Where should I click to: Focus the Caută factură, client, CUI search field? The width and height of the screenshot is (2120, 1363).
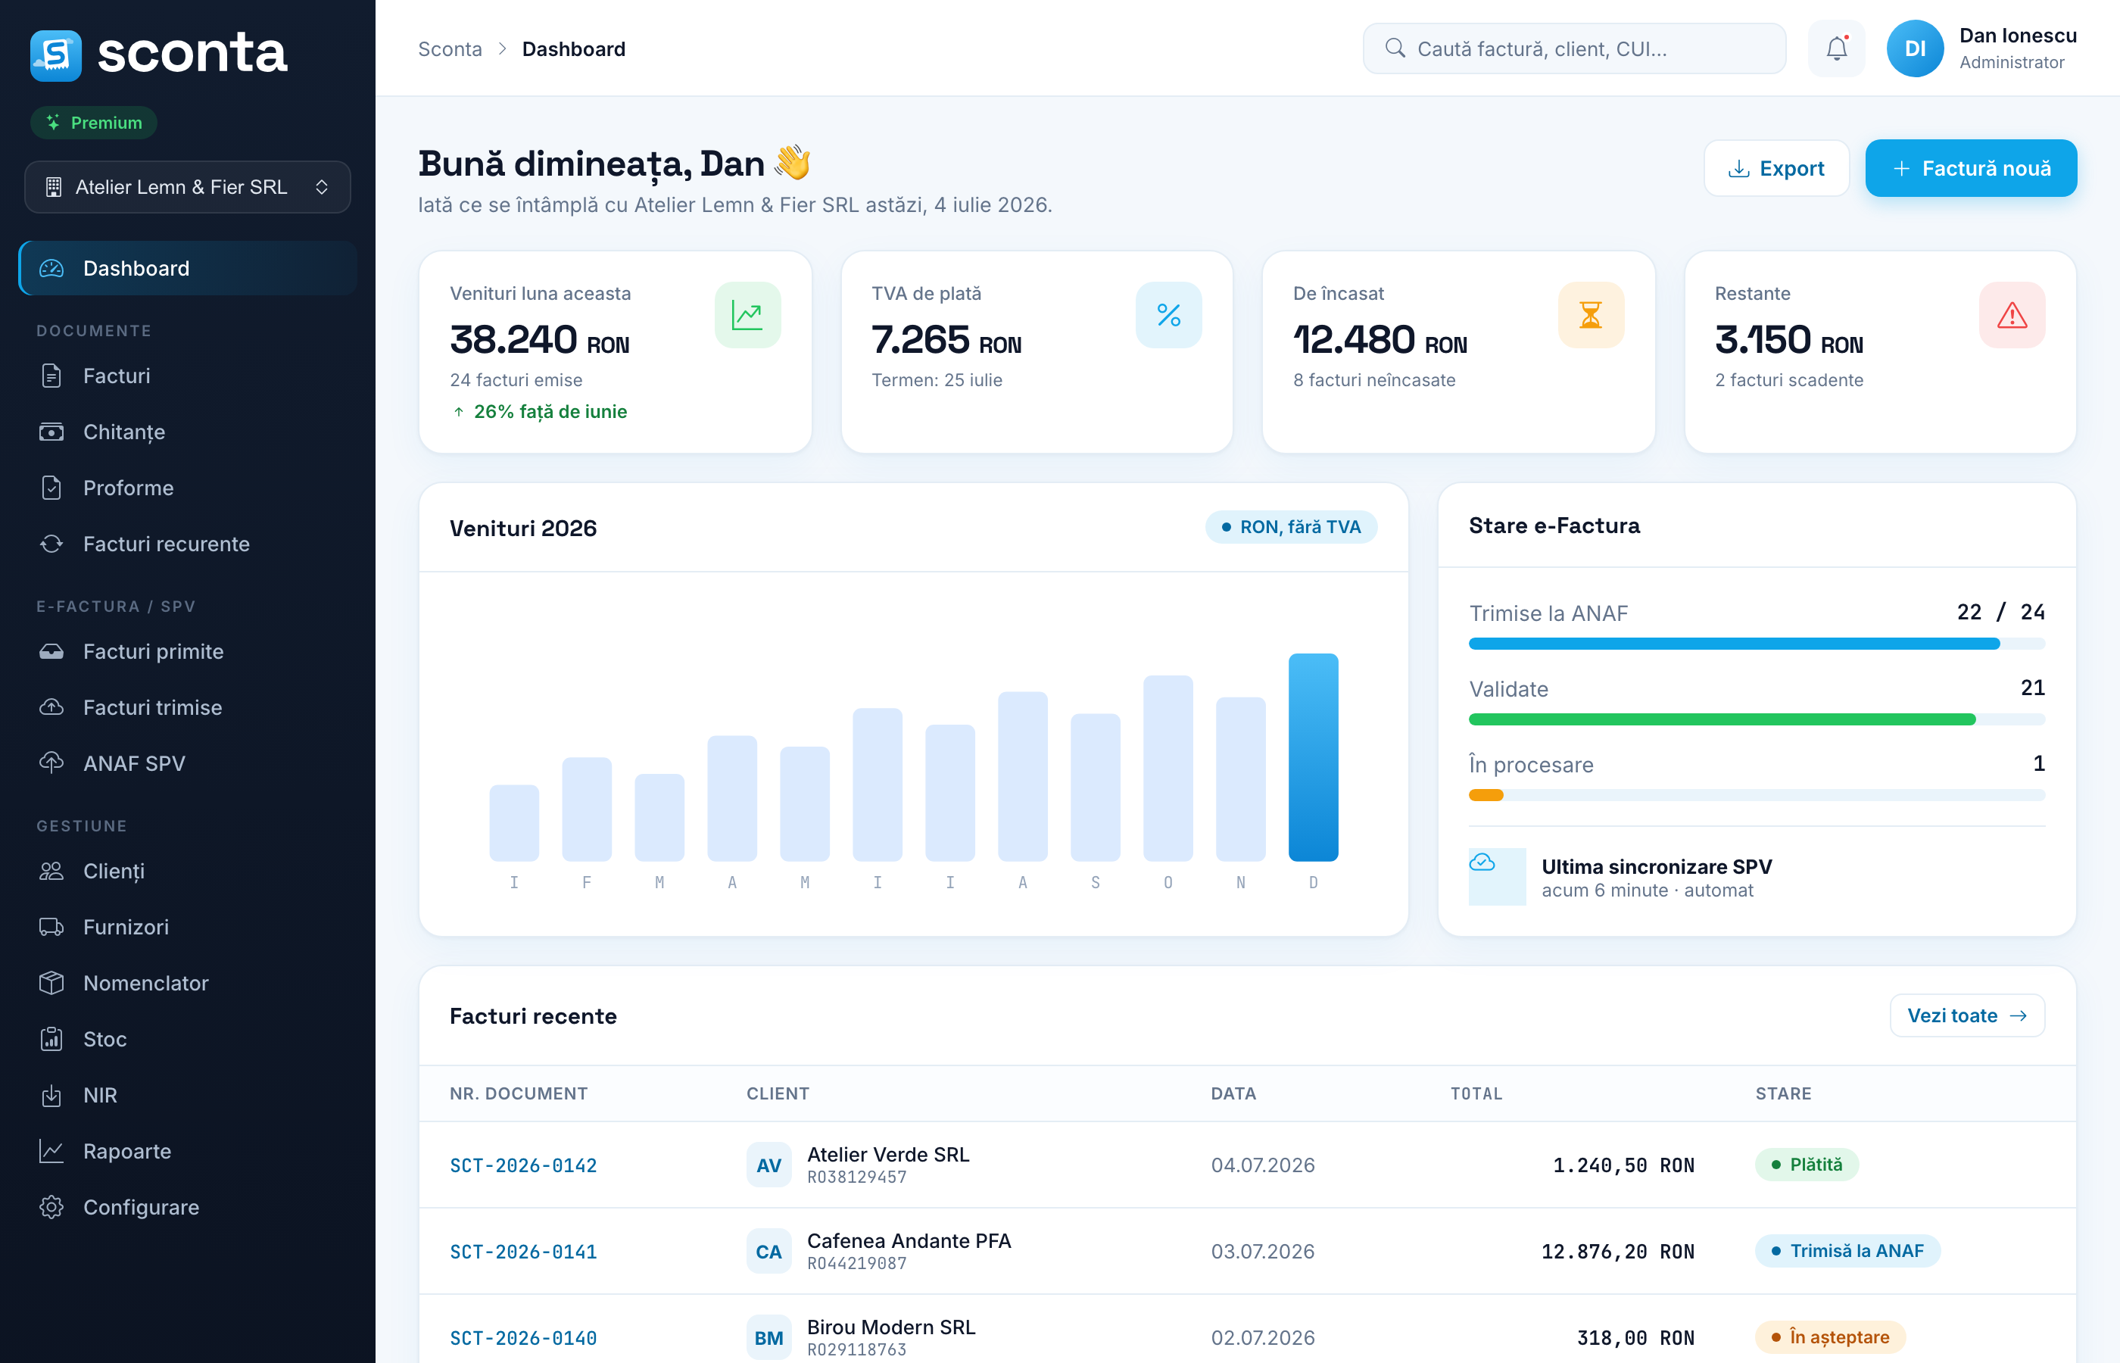1574,48
